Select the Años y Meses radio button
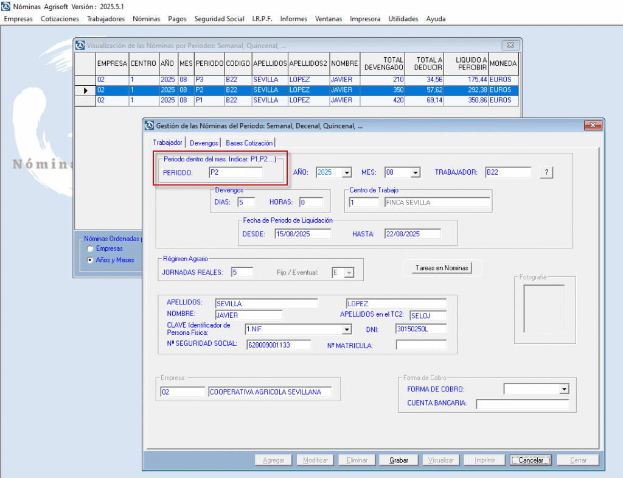The height and width of the screenshot is (478, 623). 90,260
